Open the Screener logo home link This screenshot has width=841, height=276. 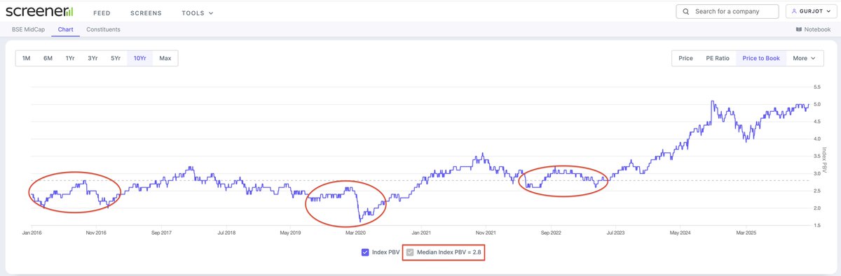(39, 12)
